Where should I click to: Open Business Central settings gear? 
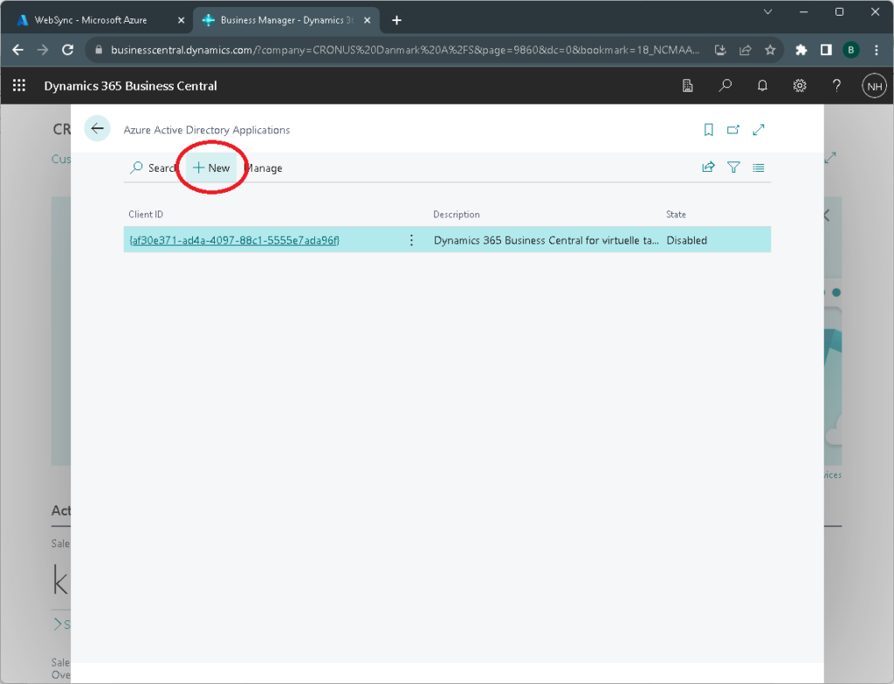pos(799,85)
